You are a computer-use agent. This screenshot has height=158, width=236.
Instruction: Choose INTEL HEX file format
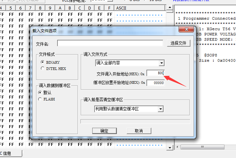pyautogui.click(x=42, y=68)
